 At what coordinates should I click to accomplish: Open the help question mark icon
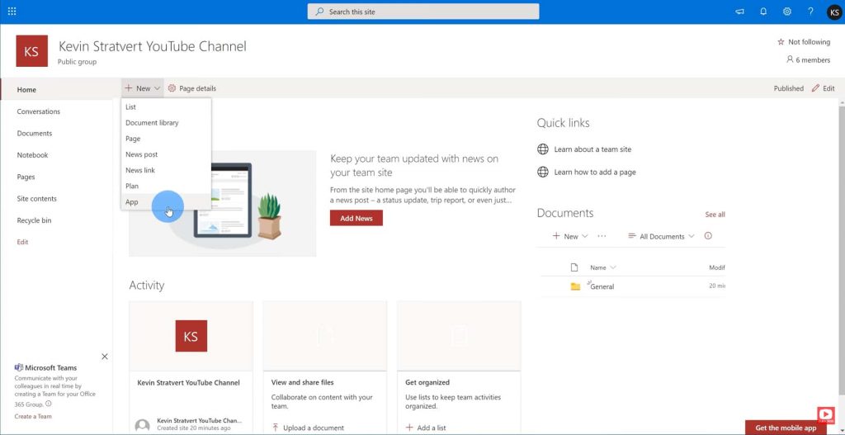810,12
